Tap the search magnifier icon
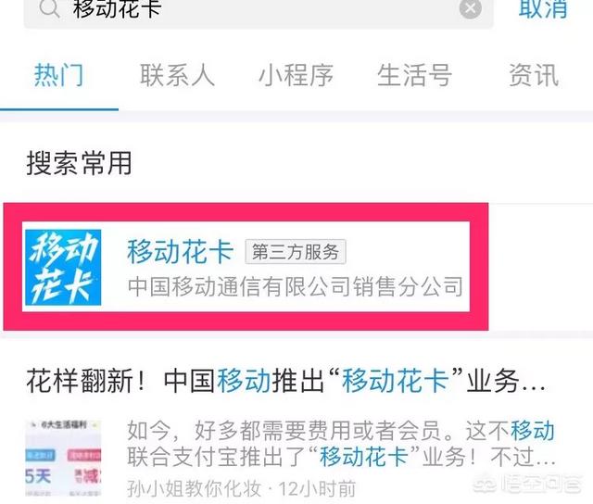Viewport: 593px width, 504px height. 49,7
